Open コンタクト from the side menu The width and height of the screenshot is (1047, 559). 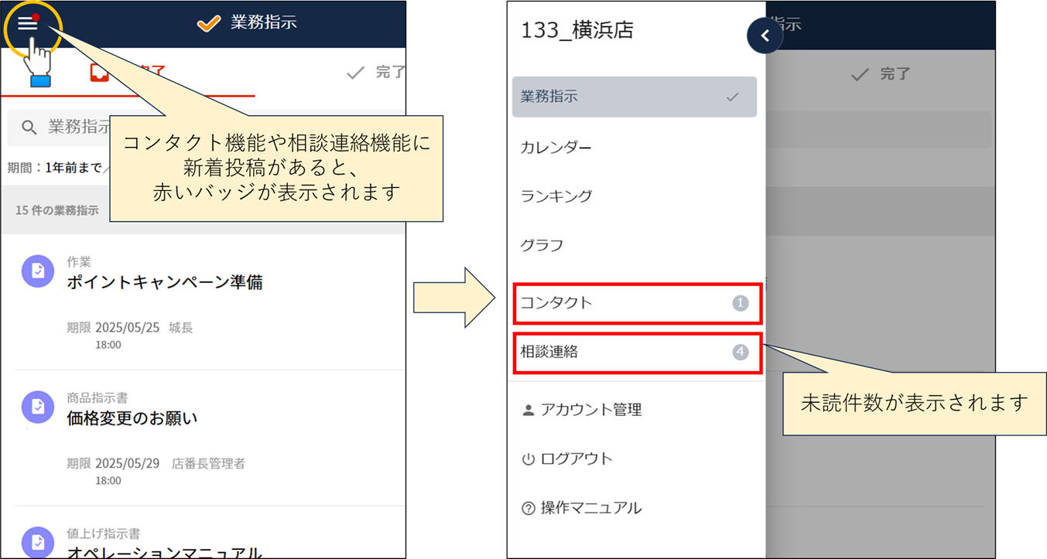638,303
